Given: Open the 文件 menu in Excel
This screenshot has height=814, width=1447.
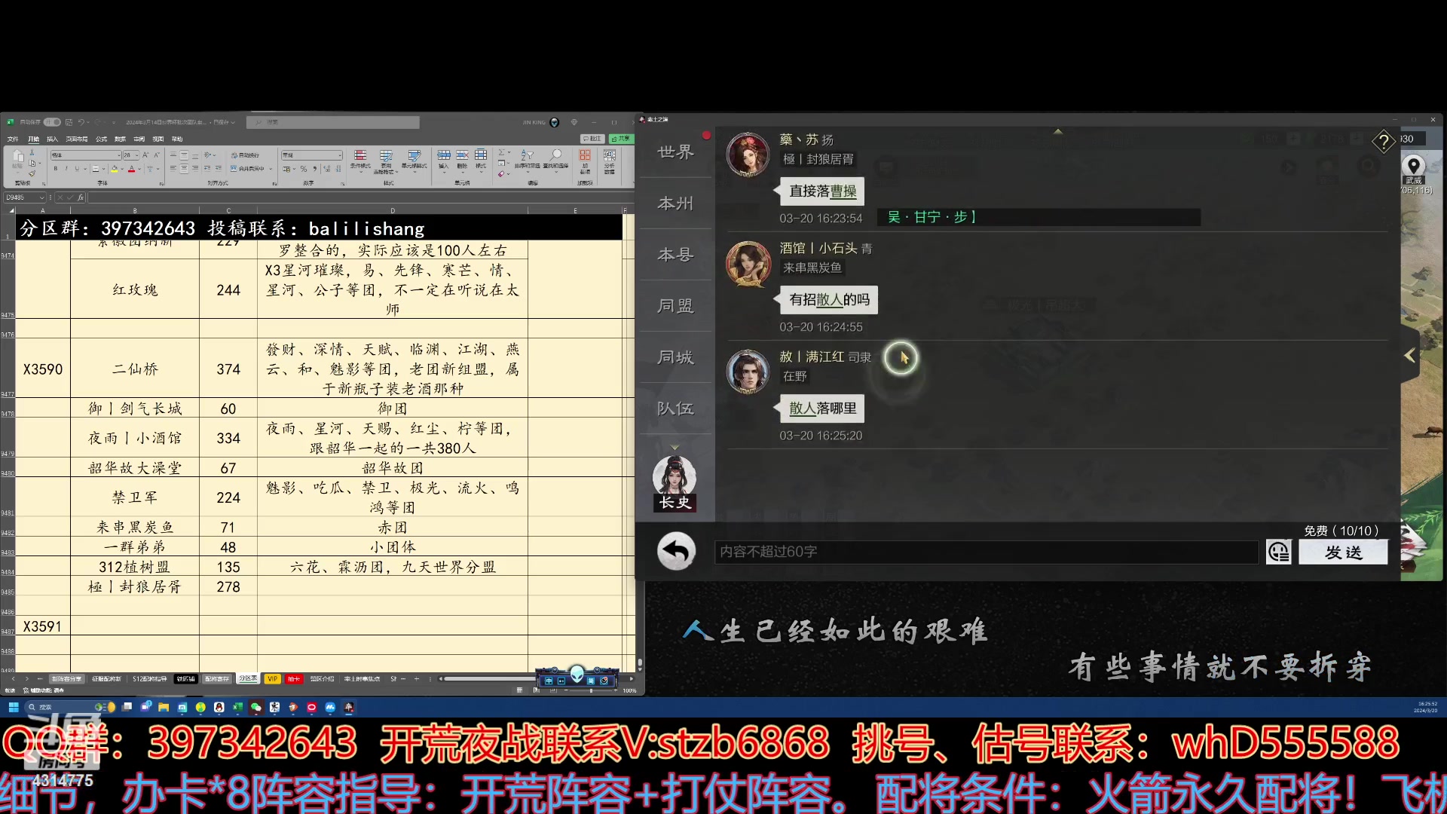Looking at the screenshot, I should 13,139.
